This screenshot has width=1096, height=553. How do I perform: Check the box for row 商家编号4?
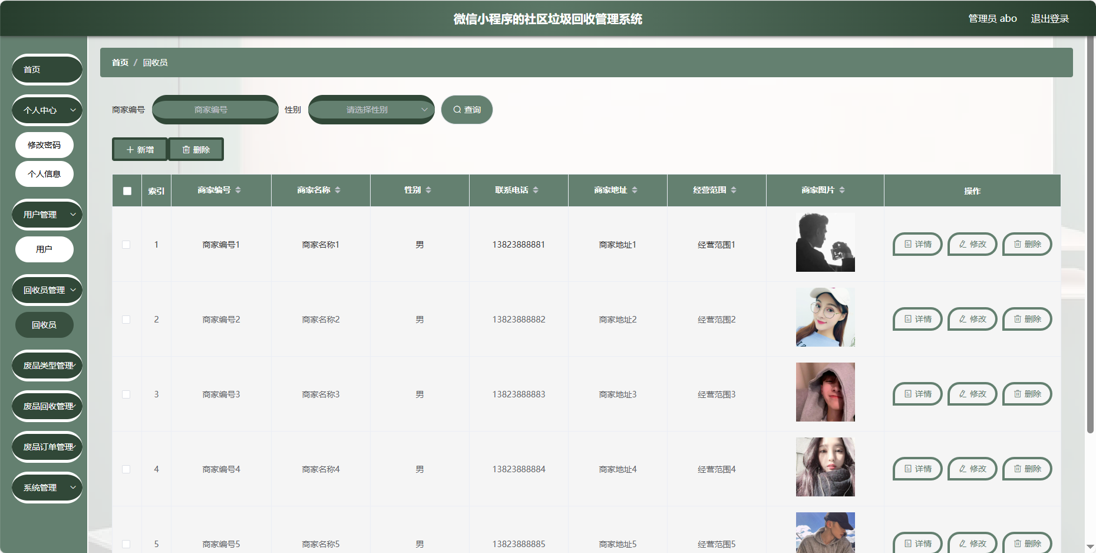[x=126, y=469]
